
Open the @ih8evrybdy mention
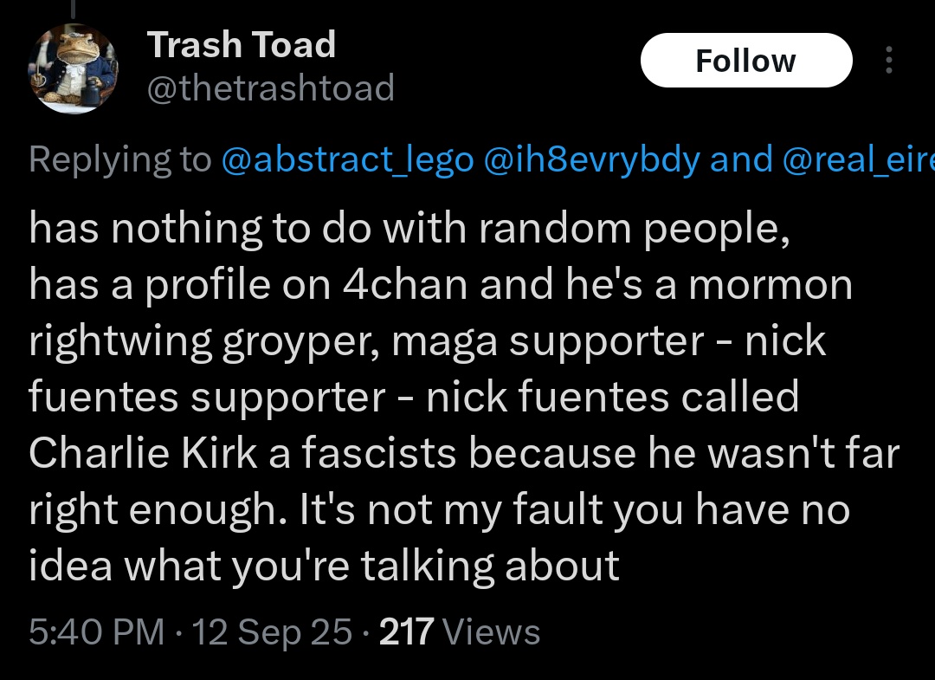591,160
